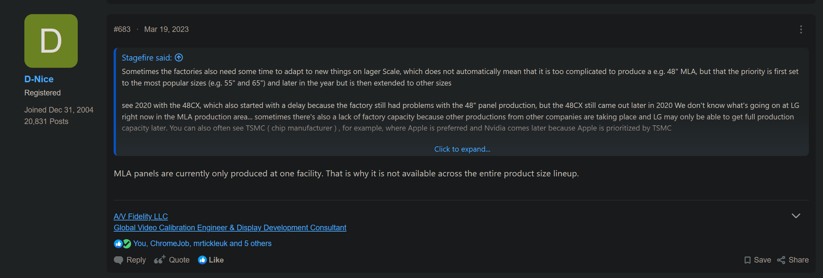Click the '20,831 Posts' count
The image size is (823, 278).
pos(46,121)
